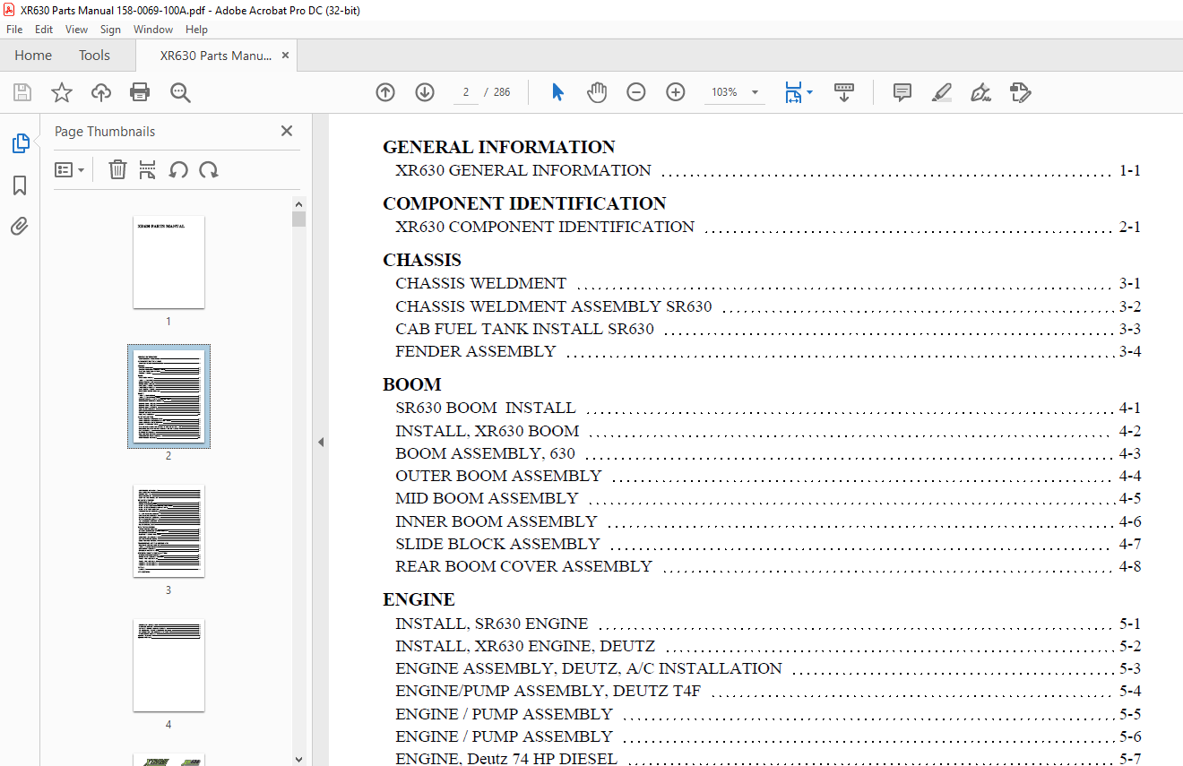The image size is (1183, 766).
Task: Open the File menu
Action: pos(14,30)
